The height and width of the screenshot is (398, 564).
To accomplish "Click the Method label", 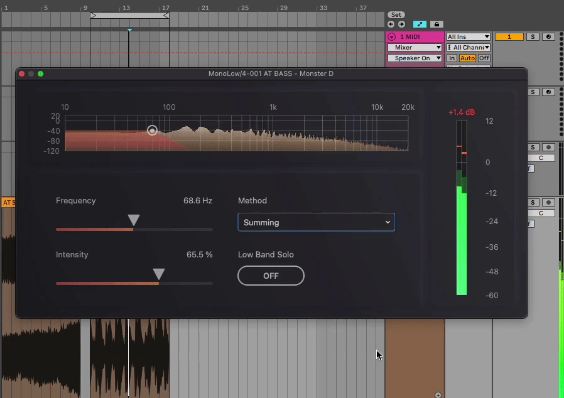I will [x=252, y=201].
